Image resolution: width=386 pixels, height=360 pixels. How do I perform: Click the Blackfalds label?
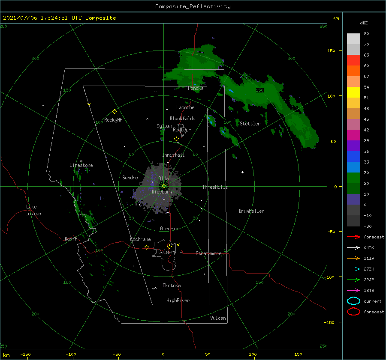coord(182,119)
